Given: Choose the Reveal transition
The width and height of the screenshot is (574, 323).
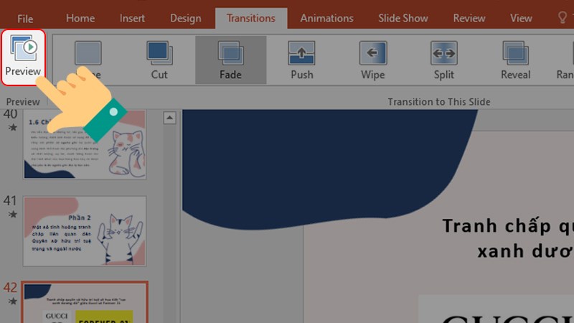Looking at the screenshot, I should [515, 53].
